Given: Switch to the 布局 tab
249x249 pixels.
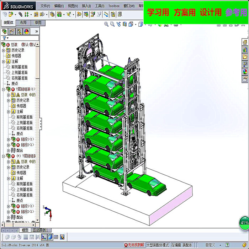Looking at the screenshot, I should point(23,23).
